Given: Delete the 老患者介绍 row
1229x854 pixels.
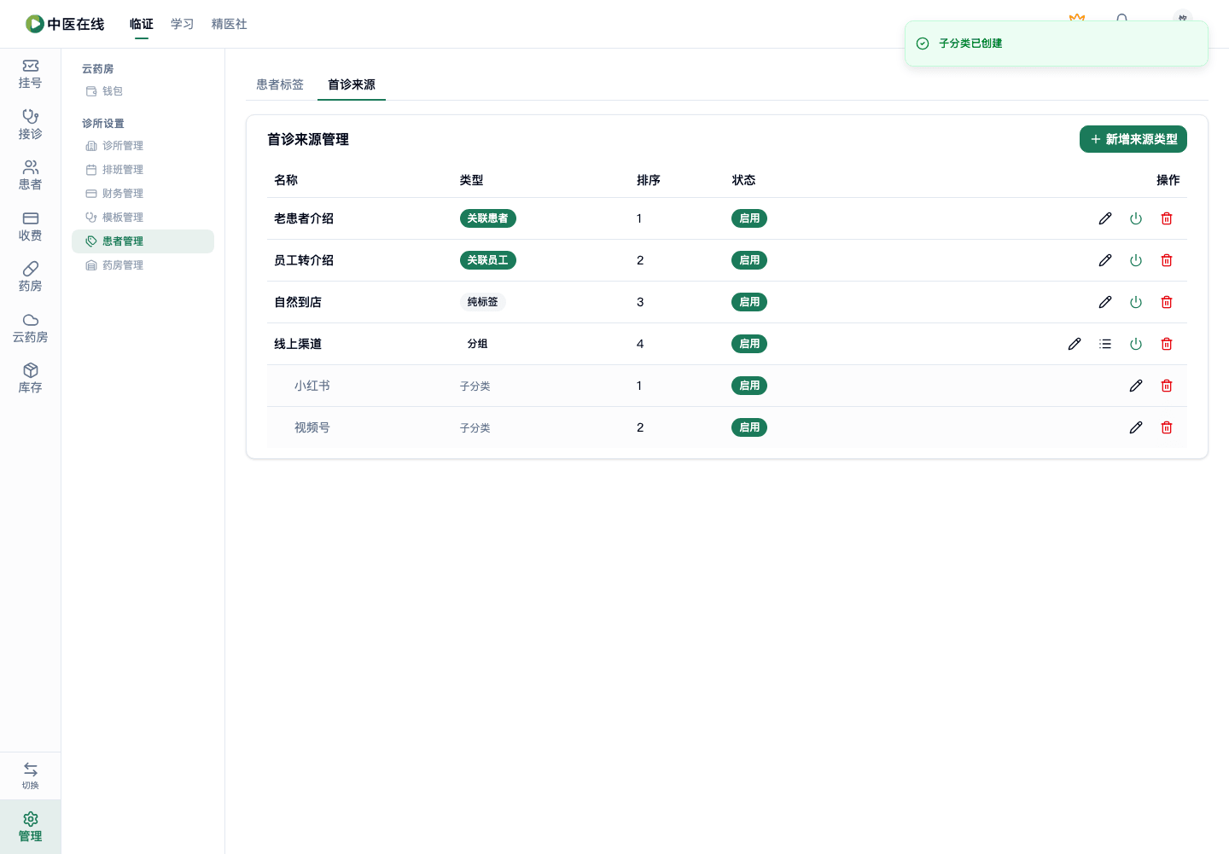Looking at the screenshot, I should coord(1167,218).
